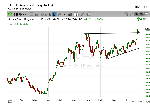Expand the timeframe dropdown arrow

click(64, 14)
